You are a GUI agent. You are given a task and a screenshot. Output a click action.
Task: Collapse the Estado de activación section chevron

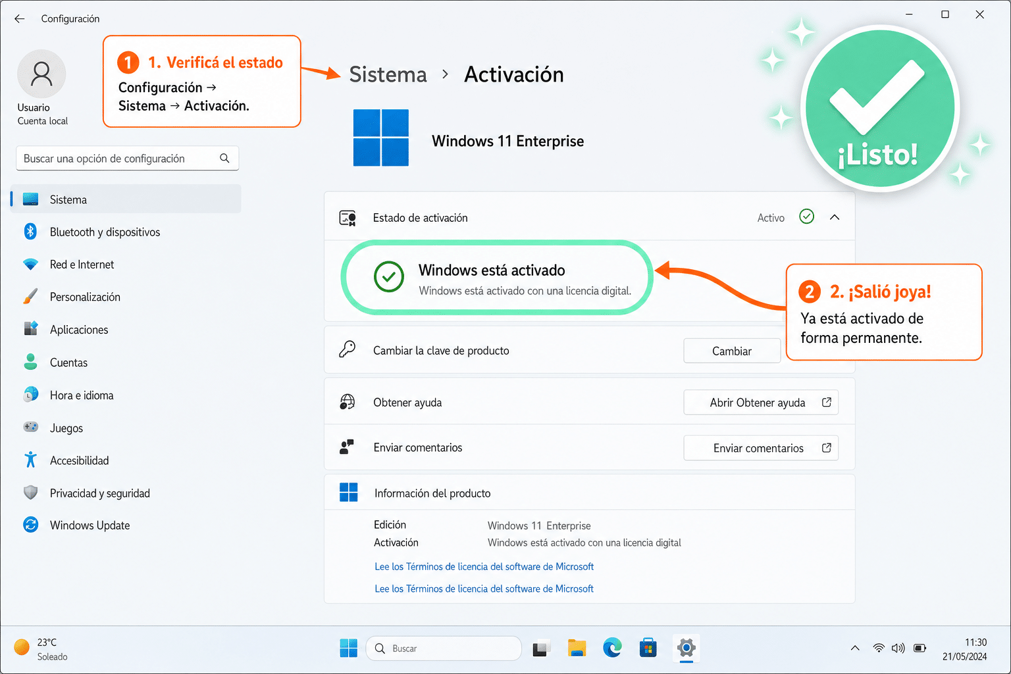point(835,217)
